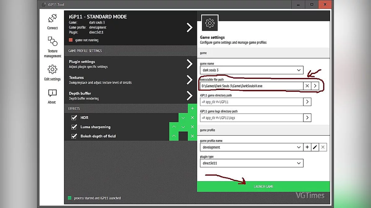This screenshot has width=371, height=208.
Task: Open Edit settings in the sidebar
Action: click(x=53, y=73)
